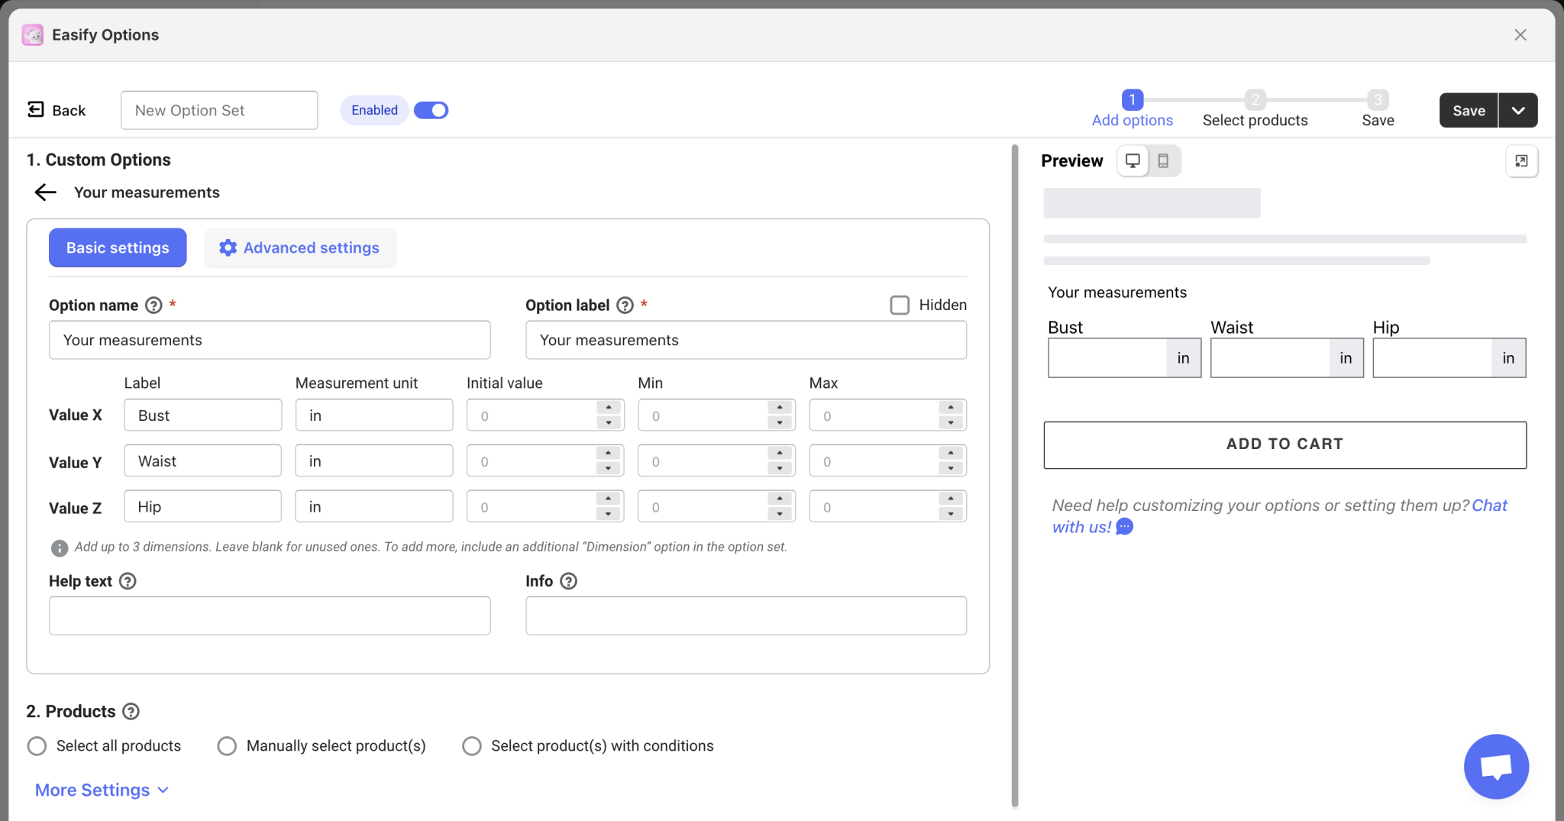Click the Back button
This screenshot has width=1564, height=821.
point(57,111)
